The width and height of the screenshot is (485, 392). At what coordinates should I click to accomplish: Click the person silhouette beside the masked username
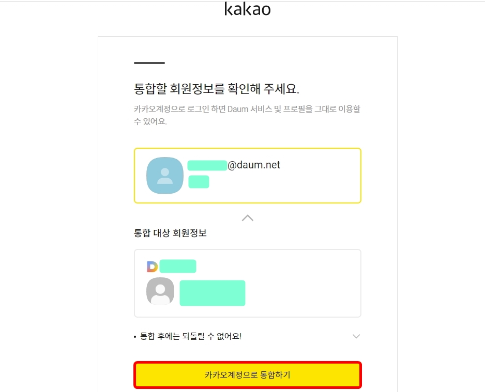pyautogui.click(x=160, y=291)
